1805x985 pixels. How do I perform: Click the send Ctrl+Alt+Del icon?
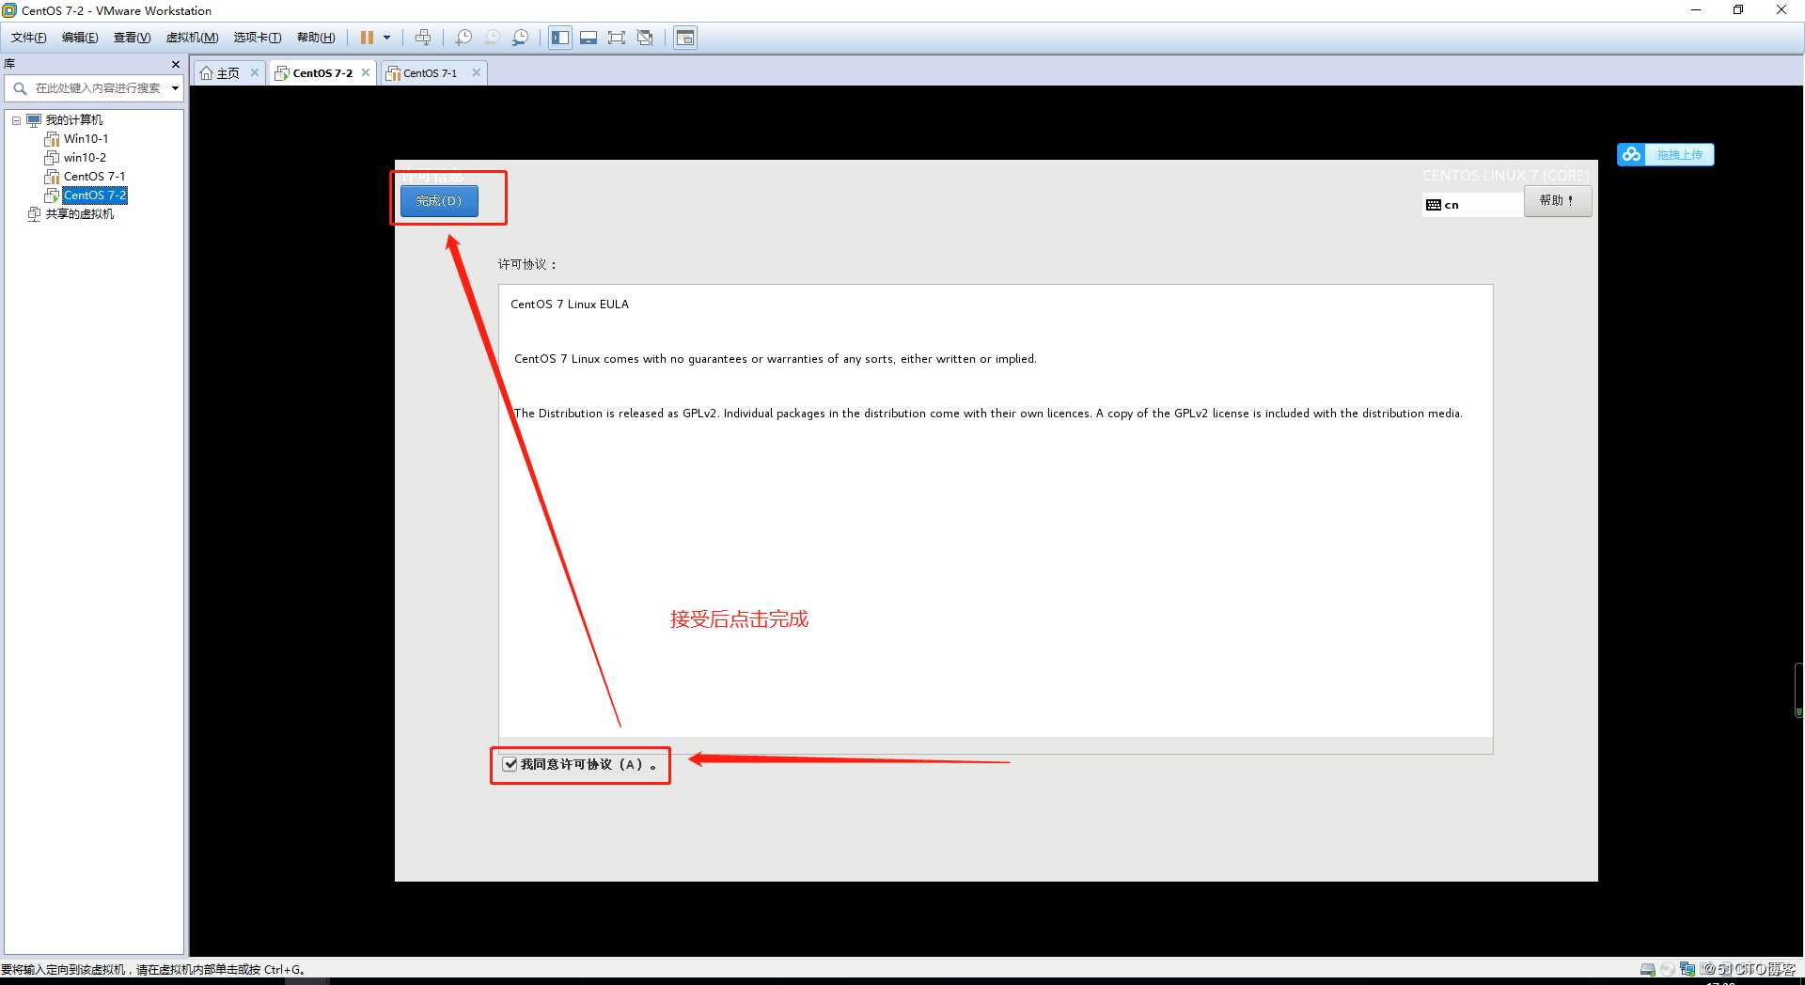point(423,38)
